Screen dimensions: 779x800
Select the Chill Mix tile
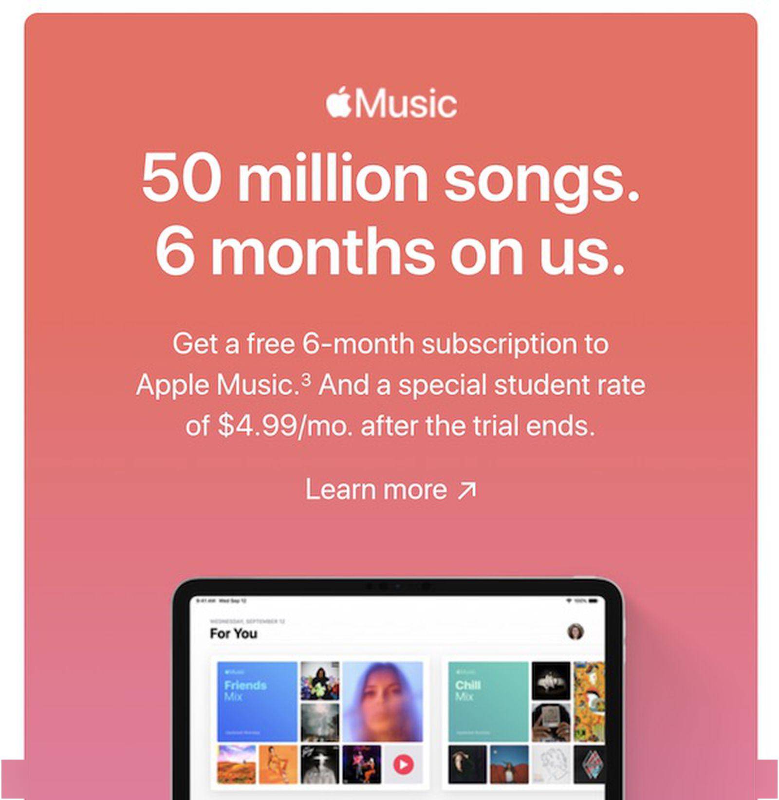coord(488,702)
